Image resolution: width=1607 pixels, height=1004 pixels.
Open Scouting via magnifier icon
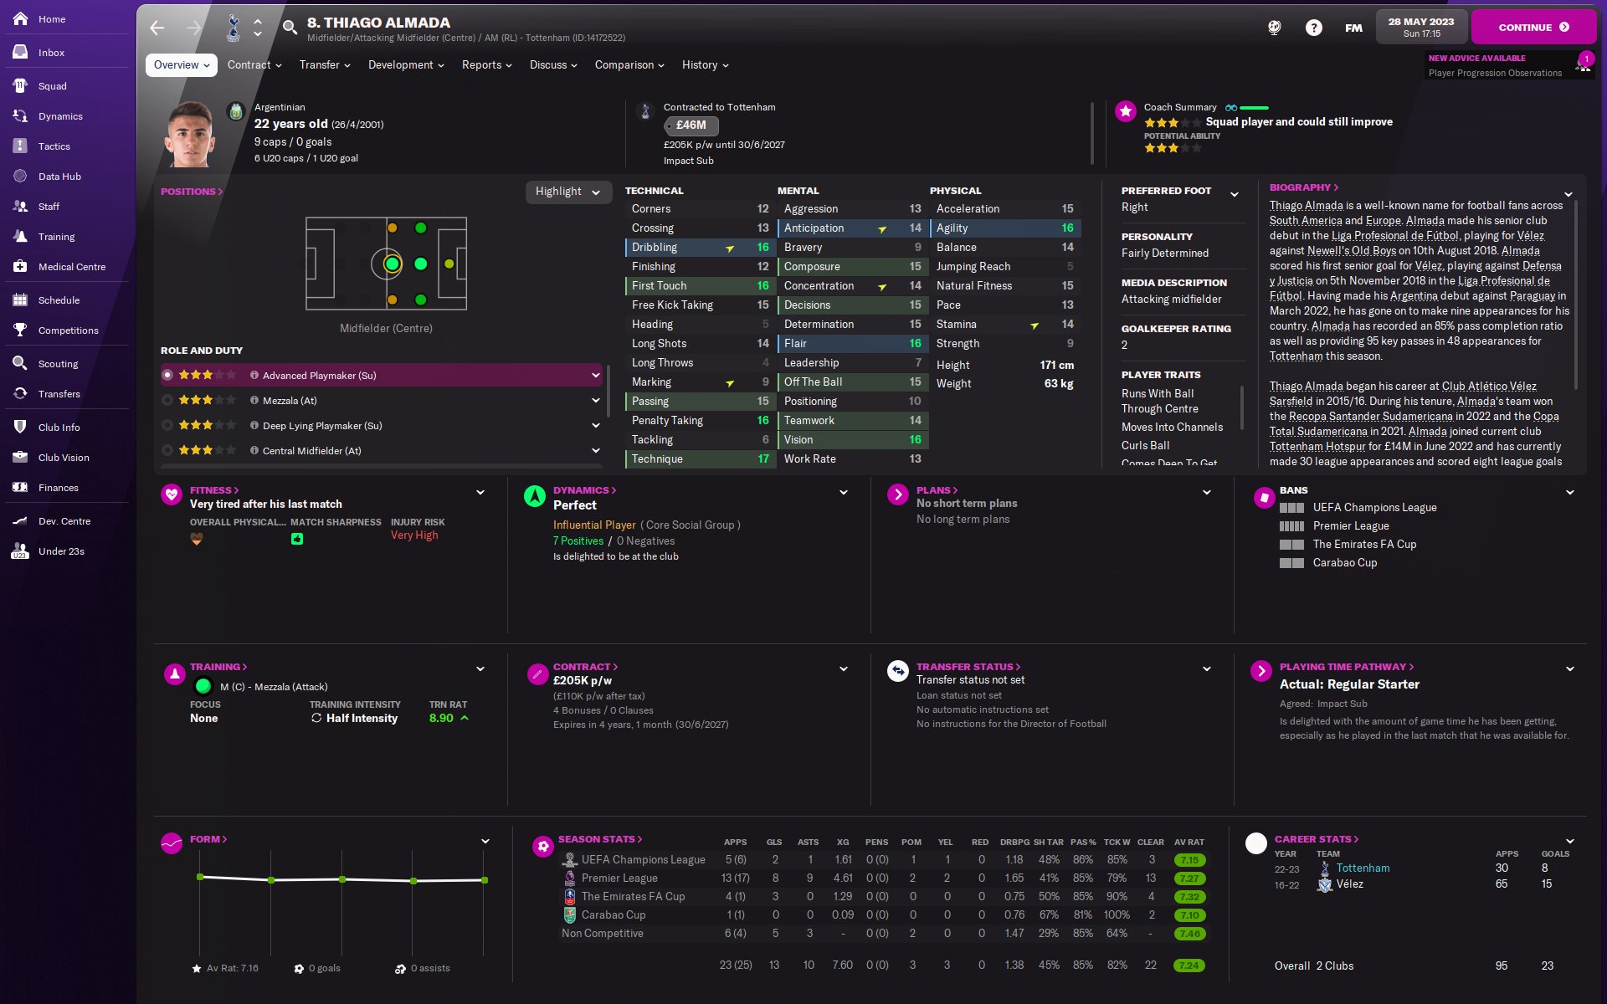21,363
